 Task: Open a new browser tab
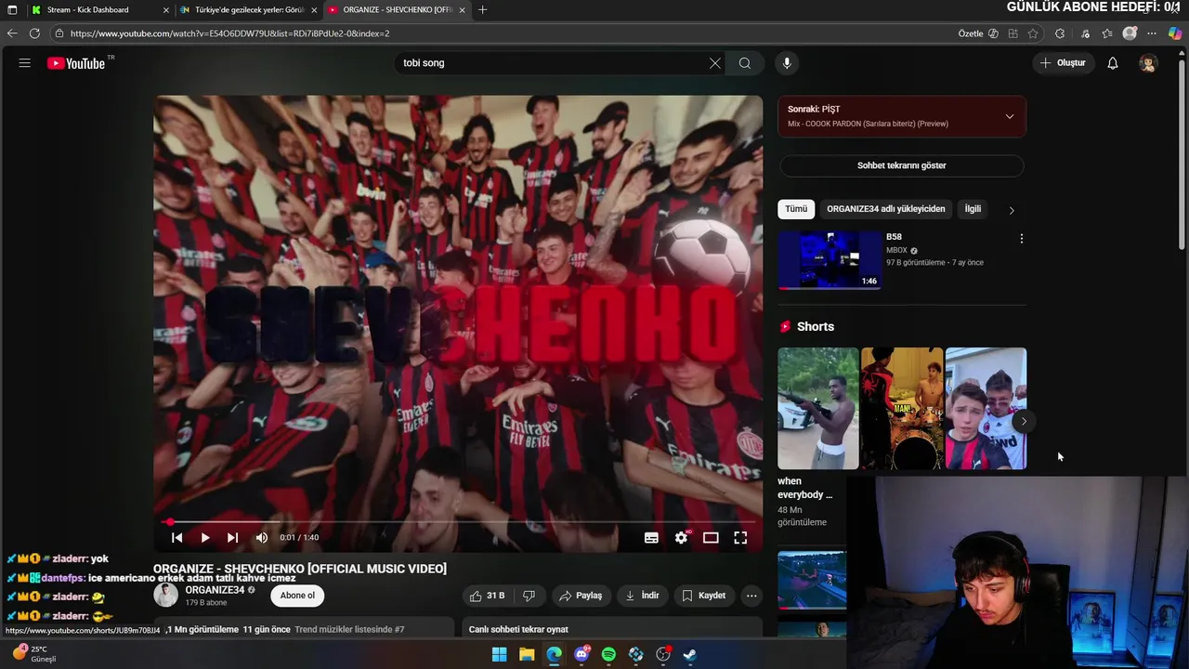pos(482,10)
